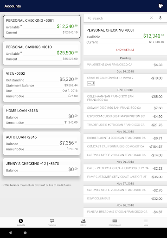167x238 pixels.
Task: Open the Check Deposit tab icon
Action: [x=115, y=221]
